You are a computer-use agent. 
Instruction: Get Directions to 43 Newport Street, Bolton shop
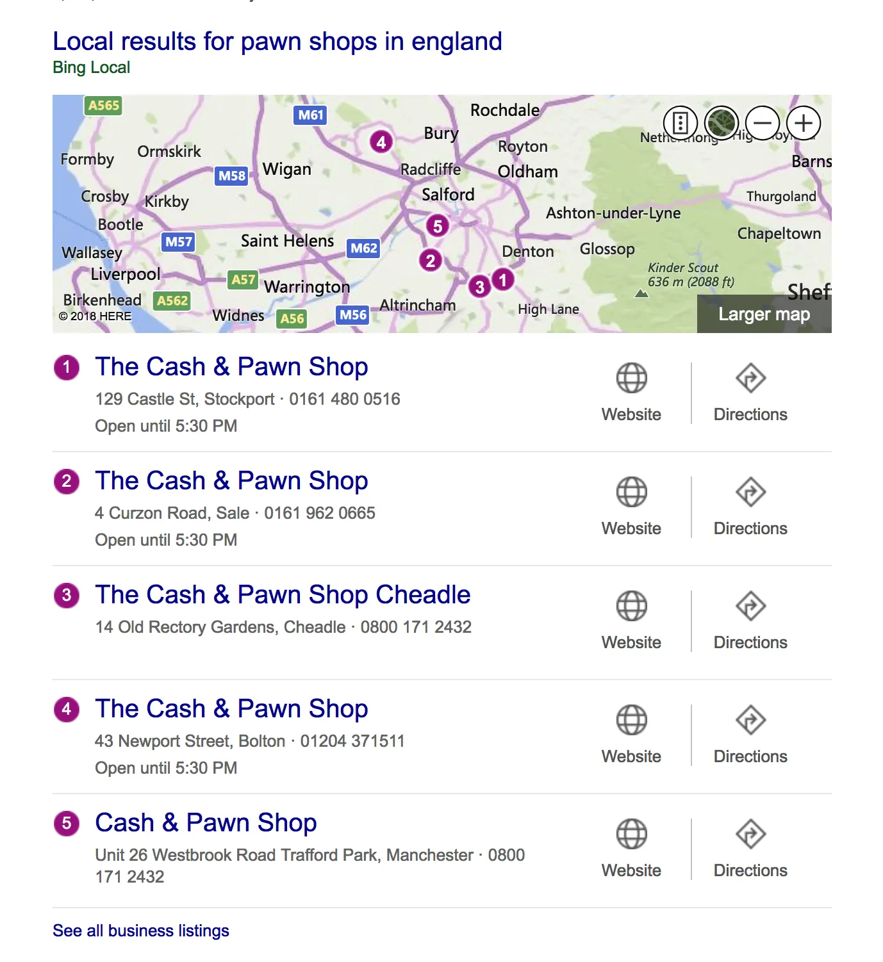pos(750,735)
